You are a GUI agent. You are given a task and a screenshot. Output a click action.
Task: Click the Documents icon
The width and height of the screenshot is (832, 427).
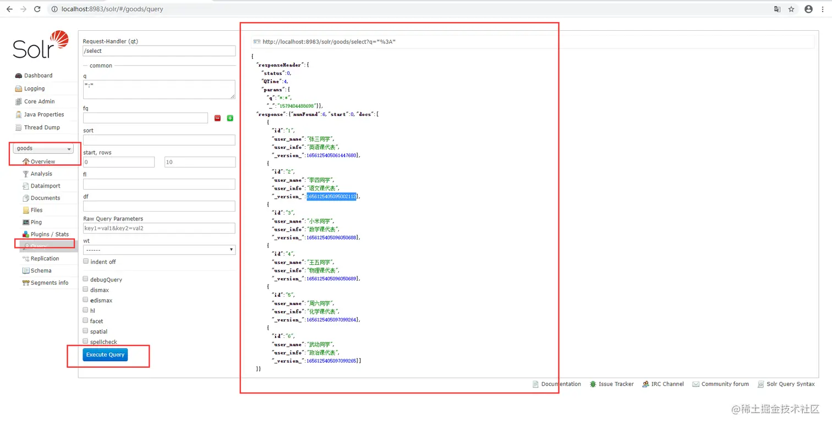click(x=26, y=198)
